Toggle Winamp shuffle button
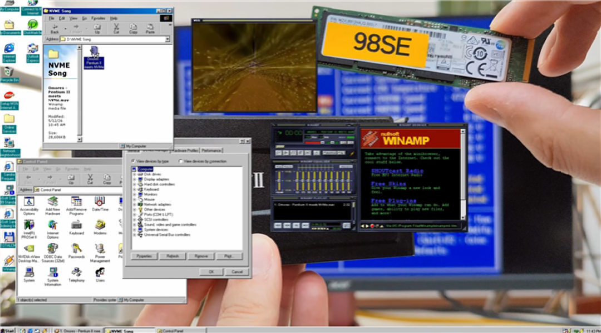This screenshot has height=333, width=601. coord(329,153)
